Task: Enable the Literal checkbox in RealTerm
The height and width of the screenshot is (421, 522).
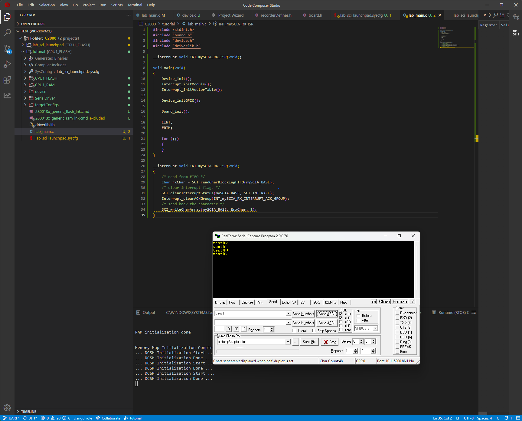Action: 295,331
